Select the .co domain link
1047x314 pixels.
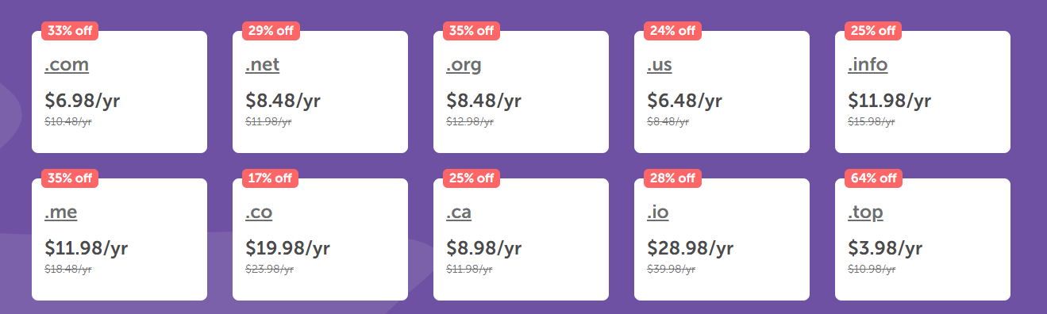pos(259,213)
